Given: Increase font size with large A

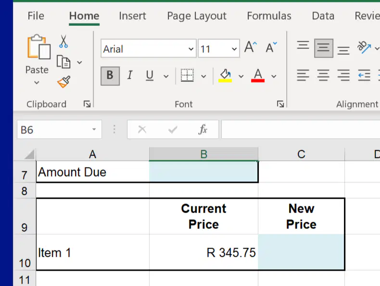Looking at the screenshot, I should [x=251, y=47].
